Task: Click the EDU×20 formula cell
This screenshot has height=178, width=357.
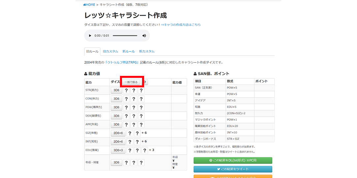Action: 240,126
